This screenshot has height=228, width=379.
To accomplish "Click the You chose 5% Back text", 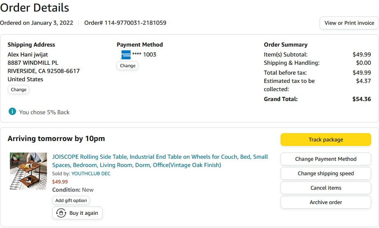I will [44, 112].
